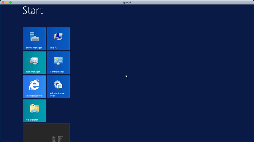Click the 'Start' heading text
This screenshot has height=142, width=254.
33,10
